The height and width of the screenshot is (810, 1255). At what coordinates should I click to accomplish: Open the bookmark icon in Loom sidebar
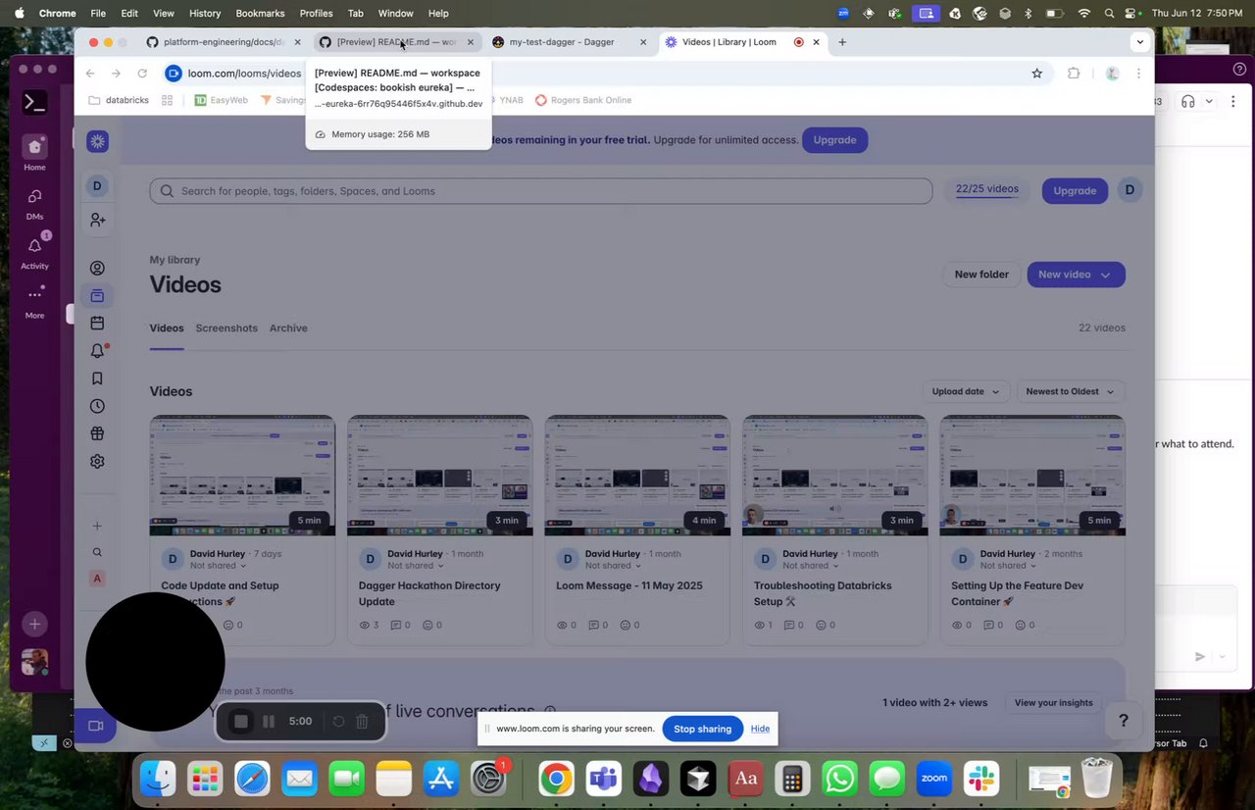97,378
